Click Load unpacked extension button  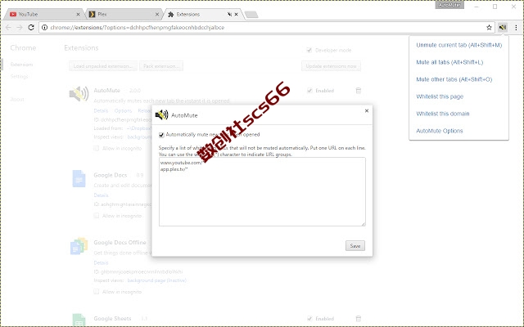coord(103,66)
